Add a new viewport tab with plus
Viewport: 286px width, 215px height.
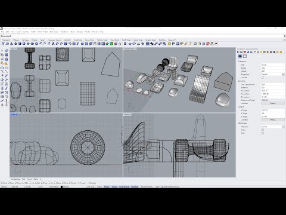41,179
